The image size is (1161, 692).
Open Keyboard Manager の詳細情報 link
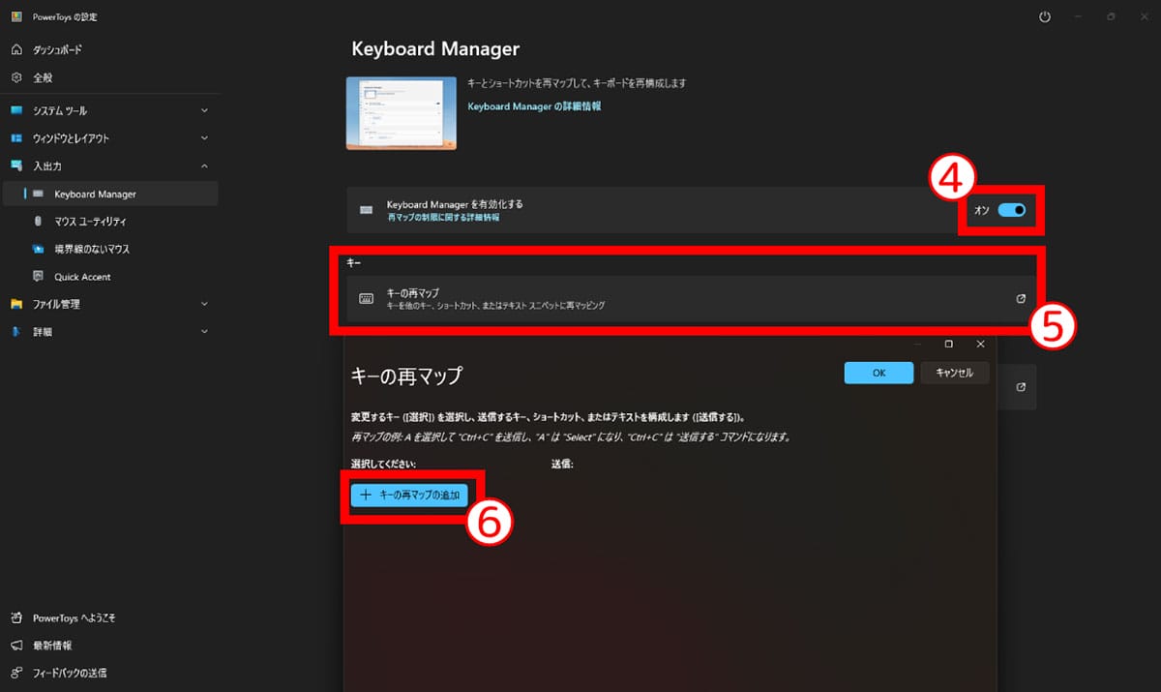(x=534, y=106)
